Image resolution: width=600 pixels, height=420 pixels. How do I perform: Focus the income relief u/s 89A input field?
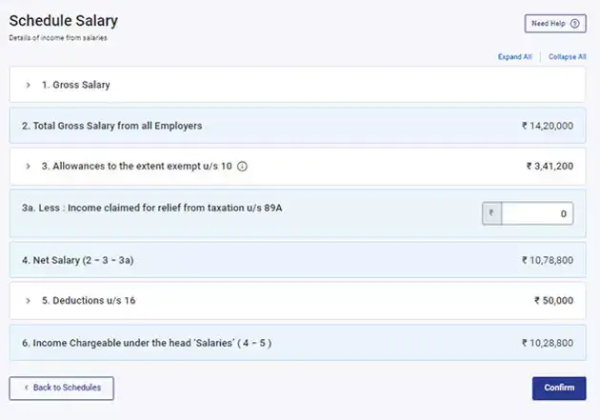click(536, 214)
